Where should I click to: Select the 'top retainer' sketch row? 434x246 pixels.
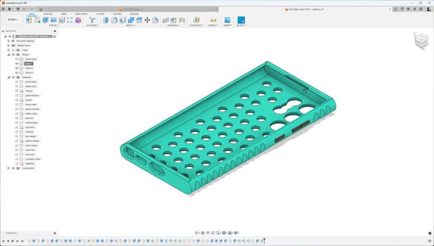[31, 136]
